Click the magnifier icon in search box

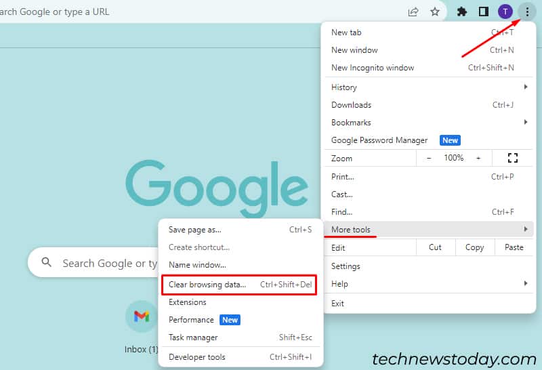tap(46, 262)
